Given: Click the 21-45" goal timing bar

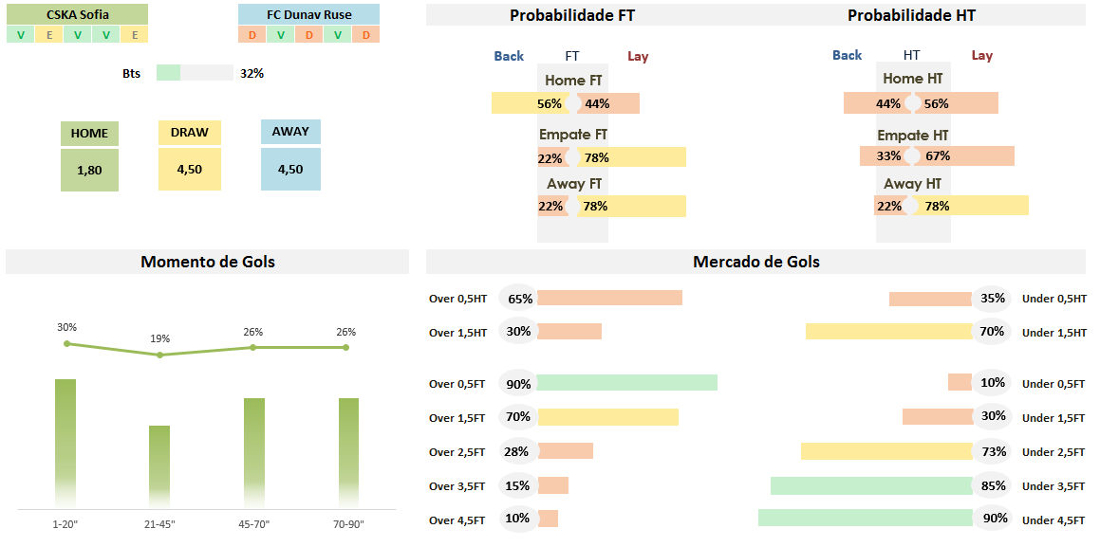Looking at the screenshot, I should pyautogui.click(x=159, y=465).
